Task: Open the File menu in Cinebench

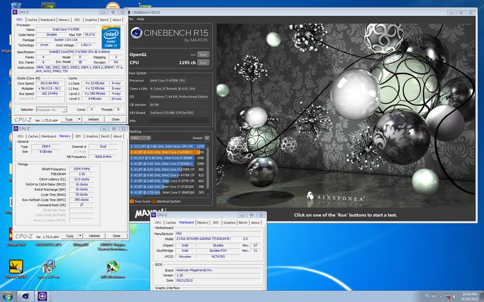Action: pyautogui.click(x=131, y=19)
